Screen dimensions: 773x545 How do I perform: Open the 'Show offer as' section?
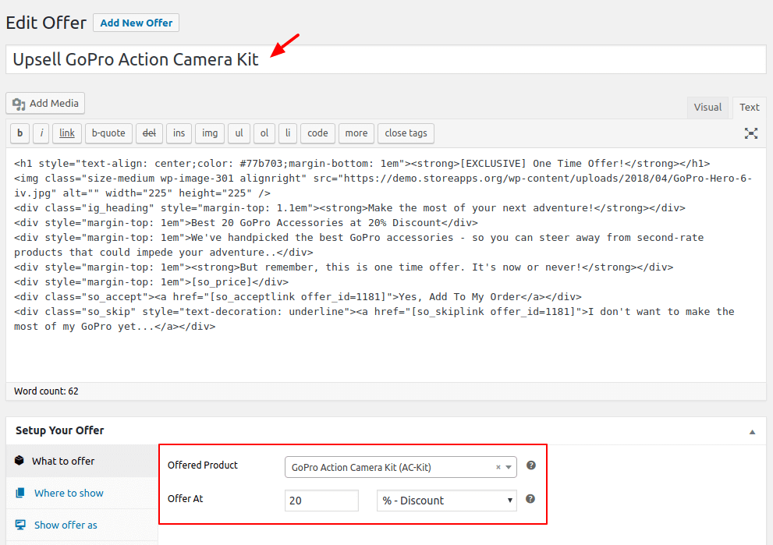point(66,525)
